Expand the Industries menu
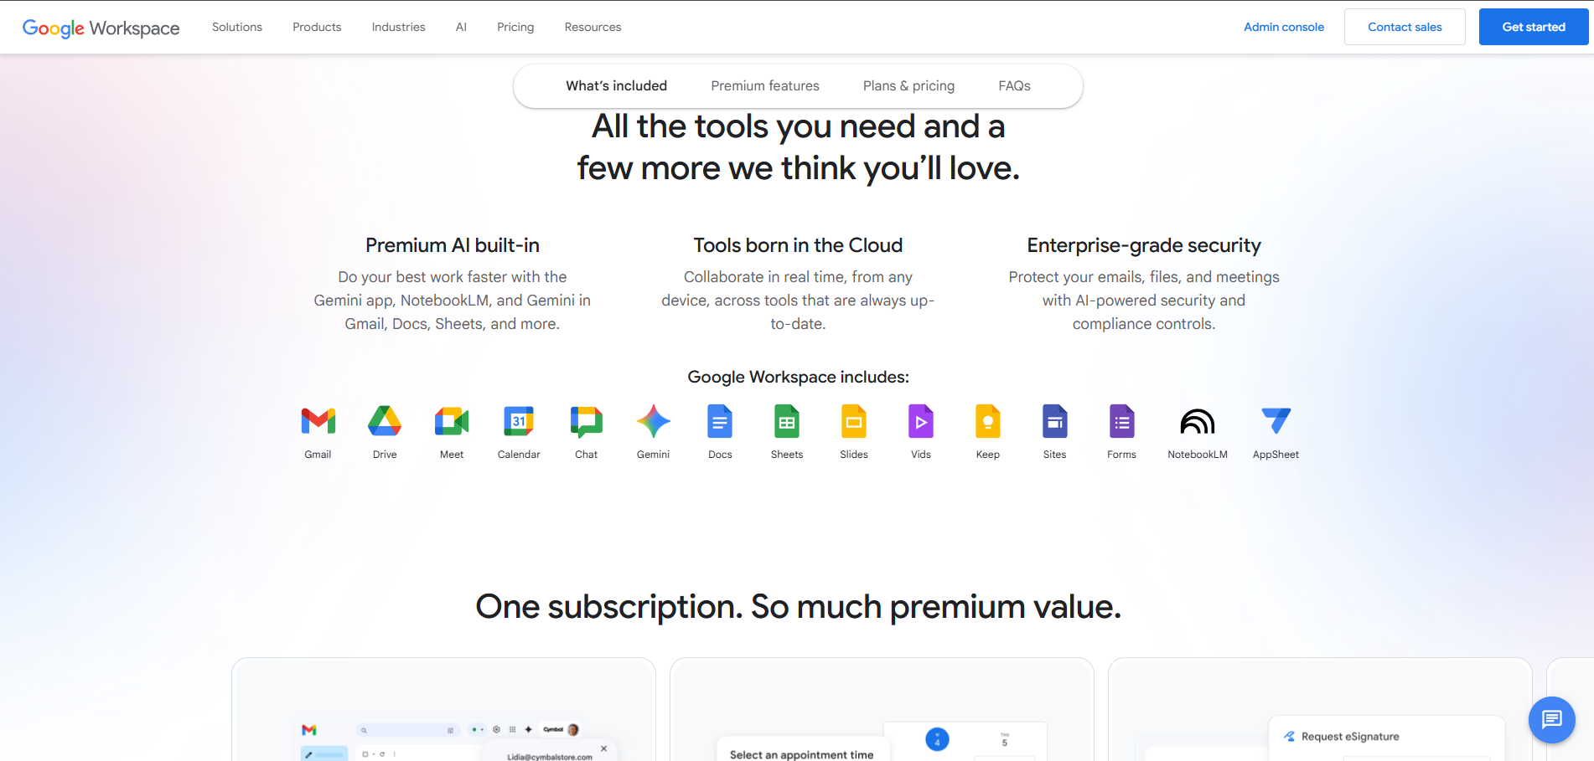1594x761 pixels. (399, 27)
